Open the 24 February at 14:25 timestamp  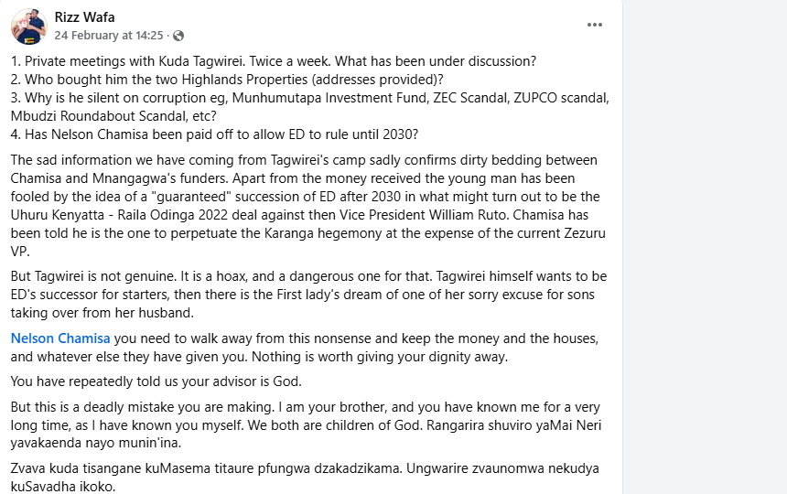click(109, 36)
